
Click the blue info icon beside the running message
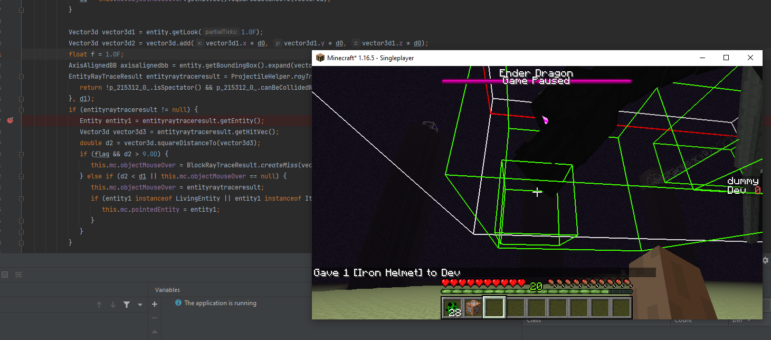pos(178,303)
